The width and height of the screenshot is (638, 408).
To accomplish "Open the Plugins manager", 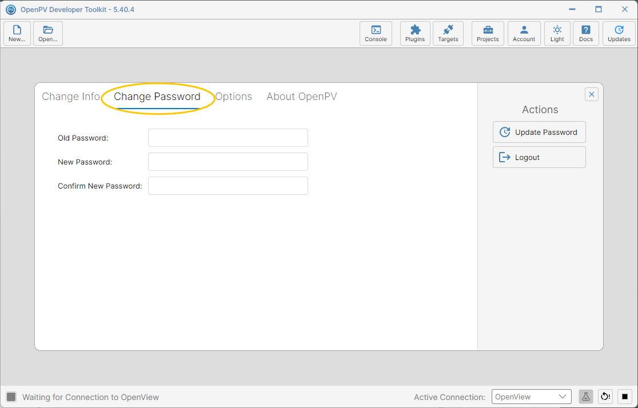I will [415, 33].
